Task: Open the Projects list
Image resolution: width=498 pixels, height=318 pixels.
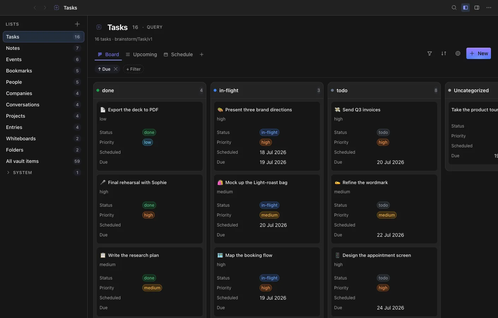Action: tap(43, 116)
